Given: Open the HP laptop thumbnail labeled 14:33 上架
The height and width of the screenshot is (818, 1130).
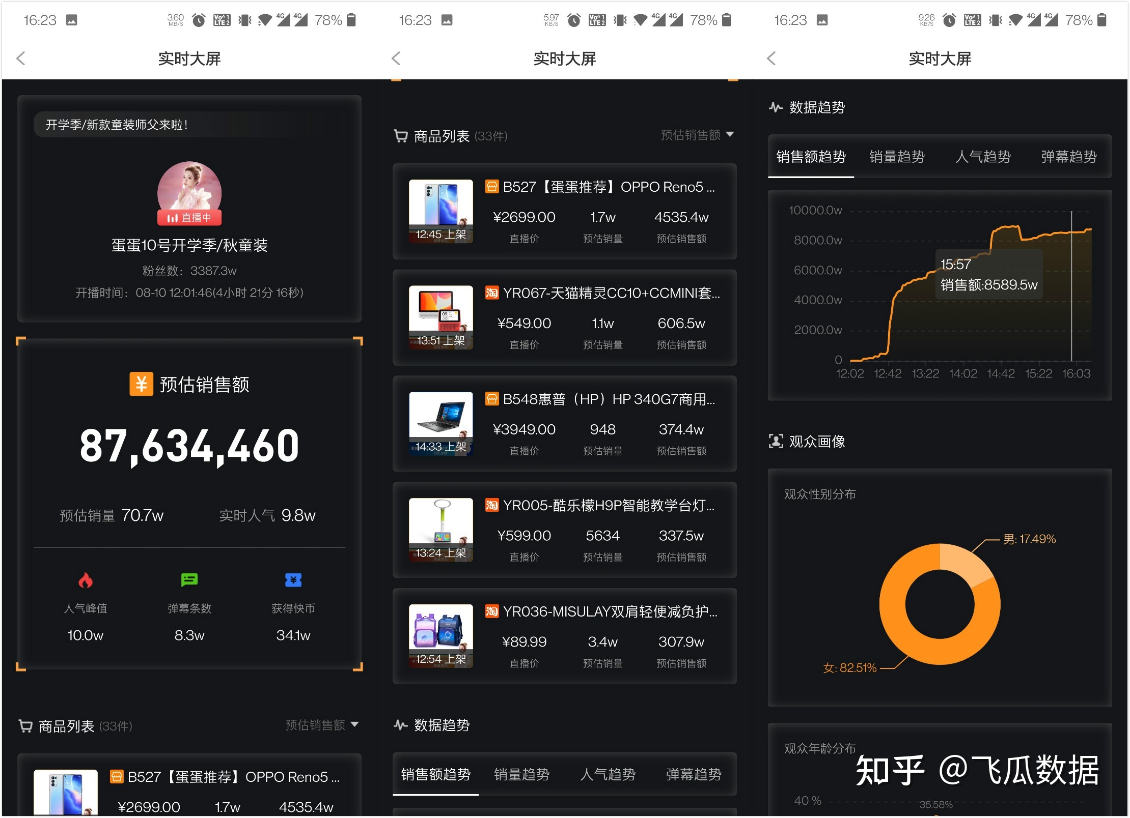Looking at the screenshot, I should click(441, 424).
